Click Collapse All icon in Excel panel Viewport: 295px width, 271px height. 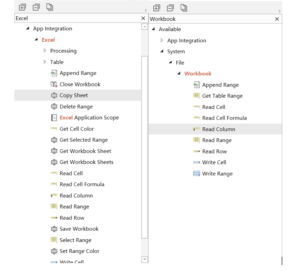(36, 7)
